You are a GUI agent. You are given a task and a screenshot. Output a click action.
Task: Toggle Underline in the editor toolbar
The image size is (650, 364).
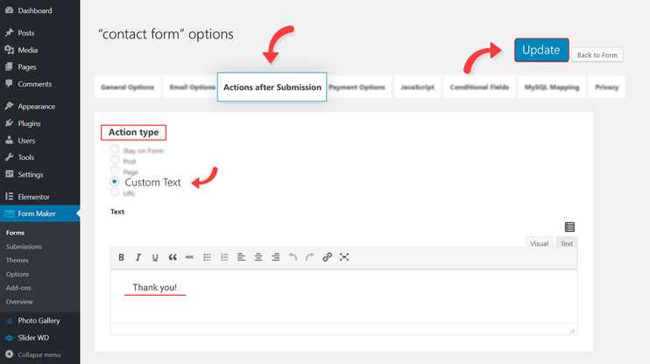[x=155, y=257]
